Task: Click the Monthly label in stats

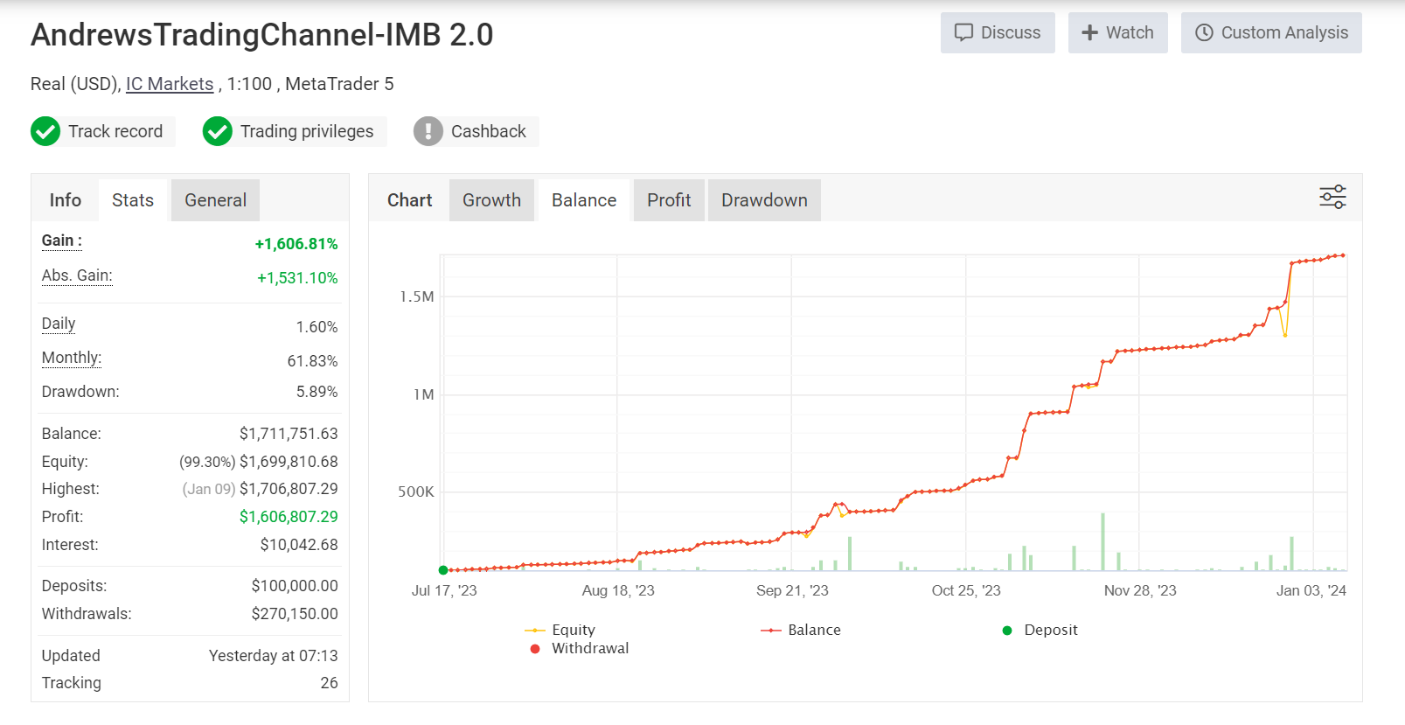Action: (72, 358)
